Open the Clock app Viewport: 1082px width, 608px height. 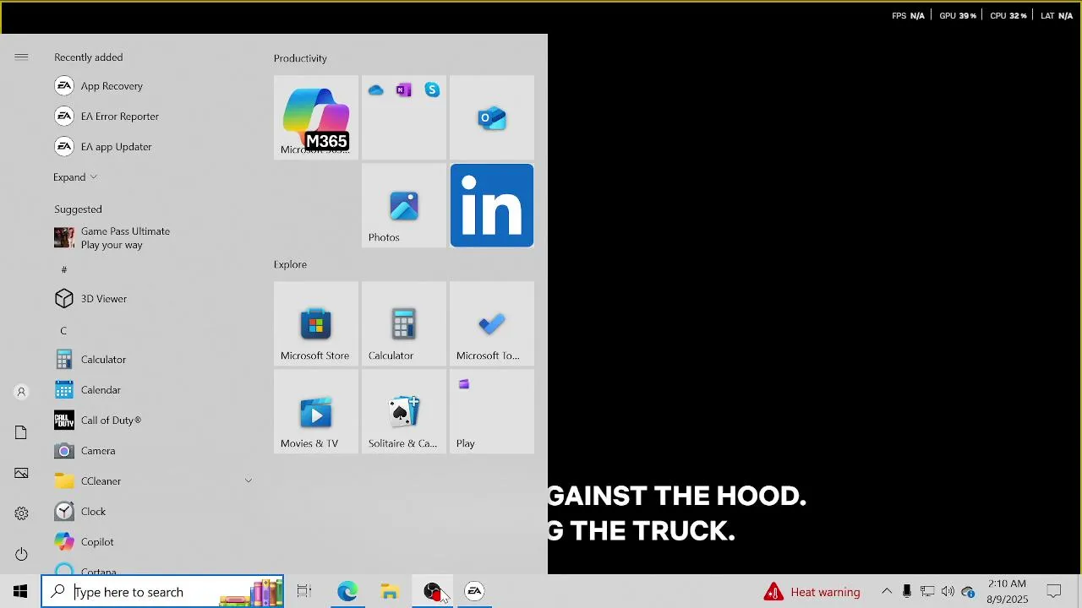tap(152, 512)
